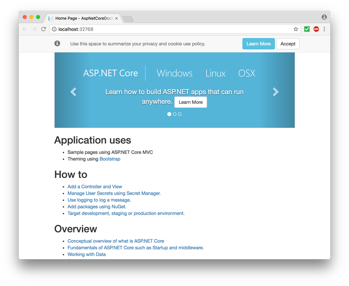
Task: Click the macOS yellow minimize button
Action: 31,17
